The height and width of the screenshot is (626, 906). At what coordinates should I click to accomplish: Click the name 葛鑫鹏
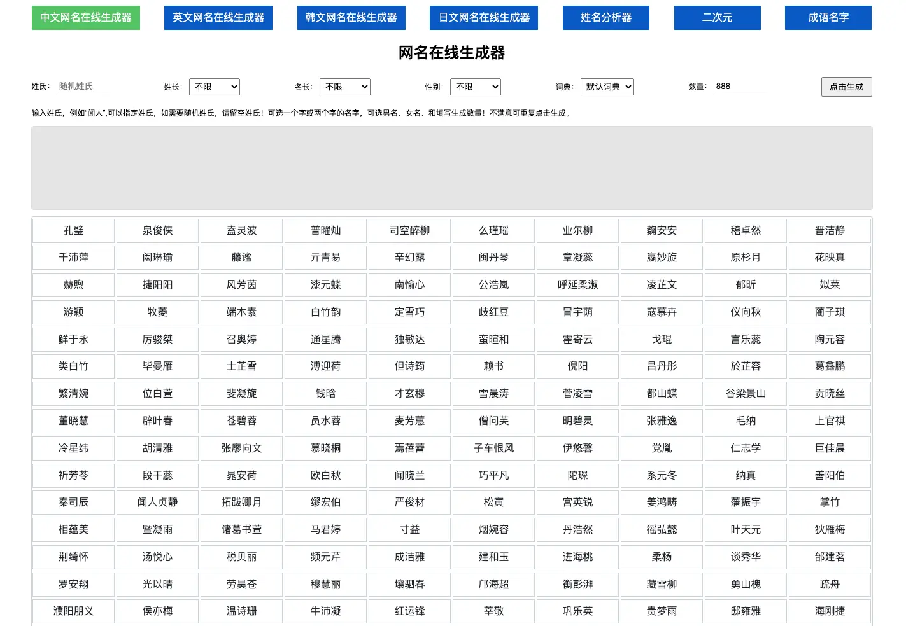(830, 366)
